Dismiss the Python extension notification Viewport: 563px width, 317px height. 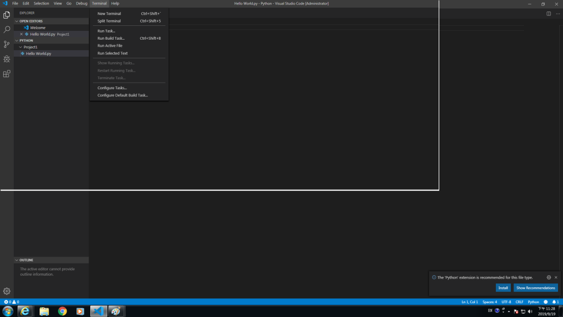(x=556, y=277)
